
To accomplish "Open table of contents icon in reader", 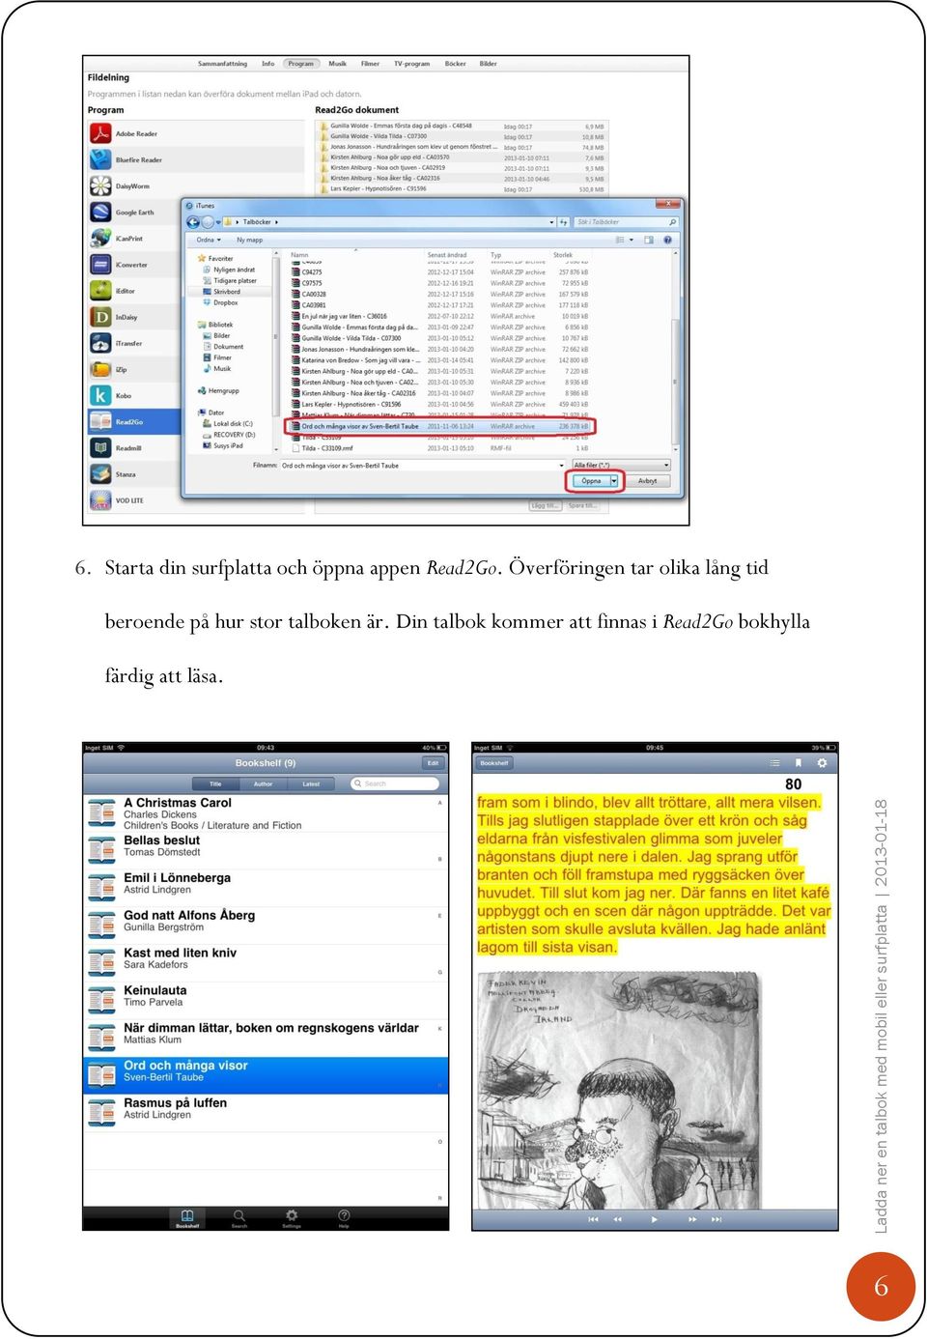I will pos(773,763).
